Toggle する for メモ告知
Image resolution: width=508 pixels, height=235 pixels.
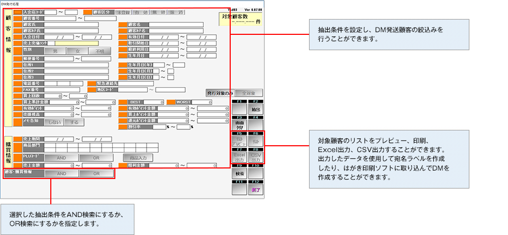click(x=75, y=122)
